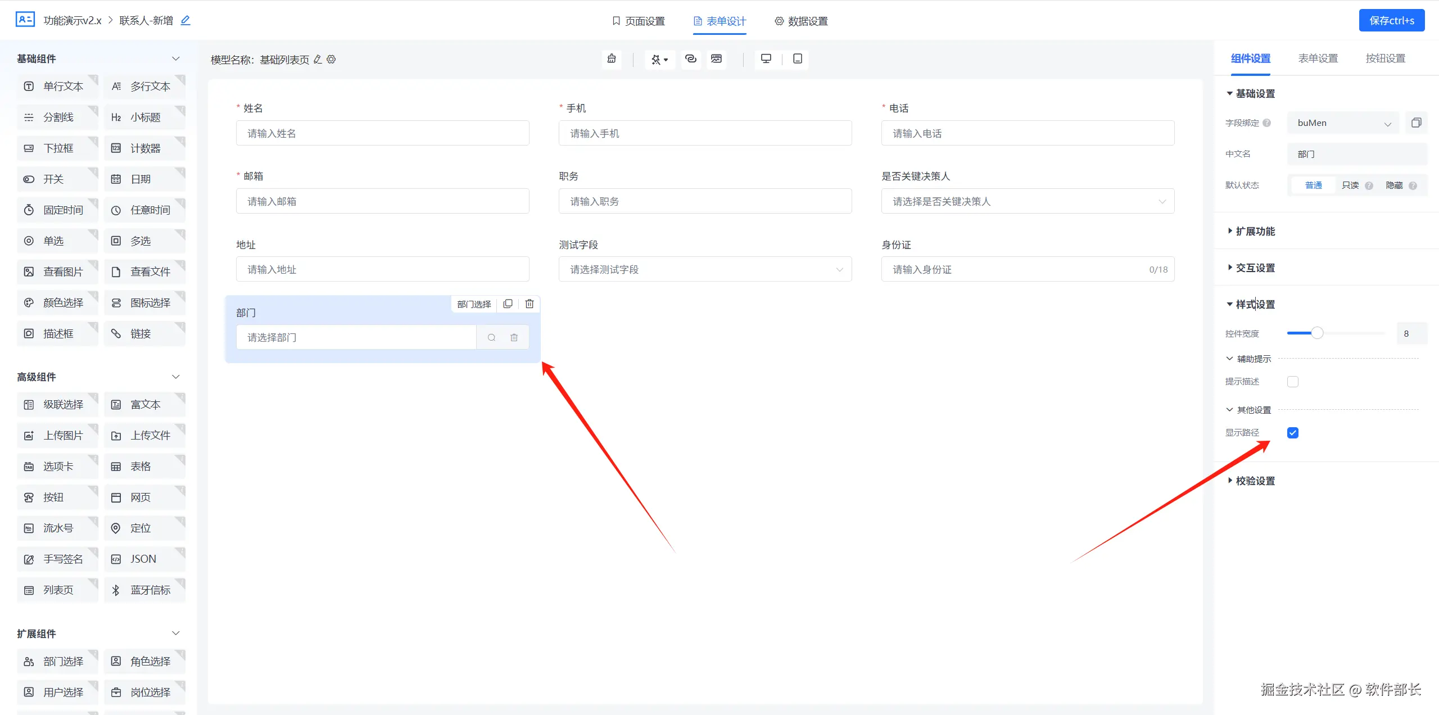Viewport: 1439px width, 715px height.
Task: Switch to the 表单设置 tab
Action: 1318,58
